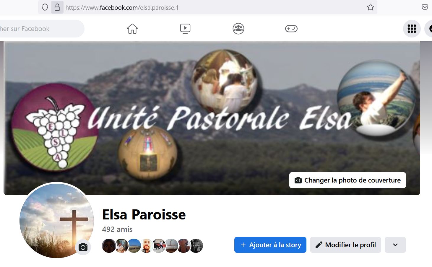Click the camera icon on profile picture

coord(83,247)
